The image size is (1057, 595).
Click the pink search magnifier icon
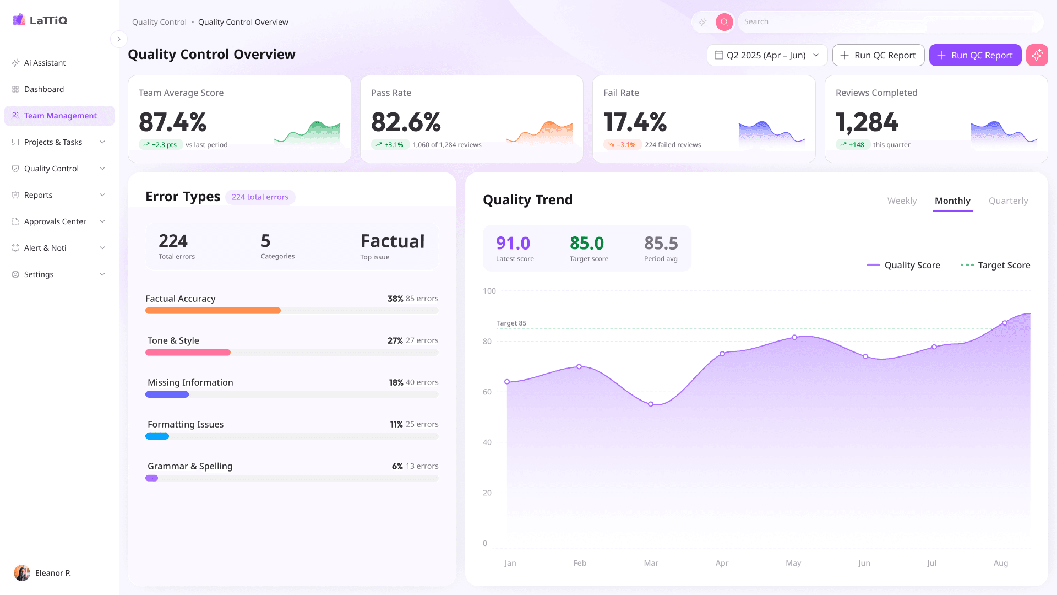pyautogui.click(x=724, y=22)
